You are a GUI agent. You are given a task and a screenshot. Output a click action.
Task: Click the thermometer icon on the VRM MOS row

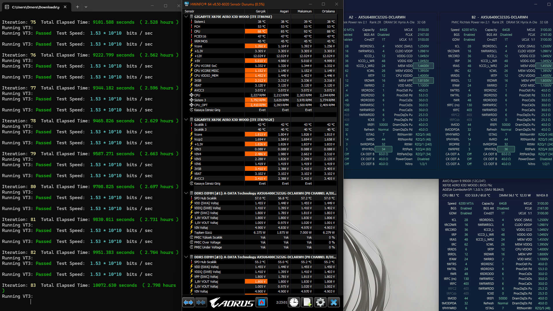click(x=191, y=41)
